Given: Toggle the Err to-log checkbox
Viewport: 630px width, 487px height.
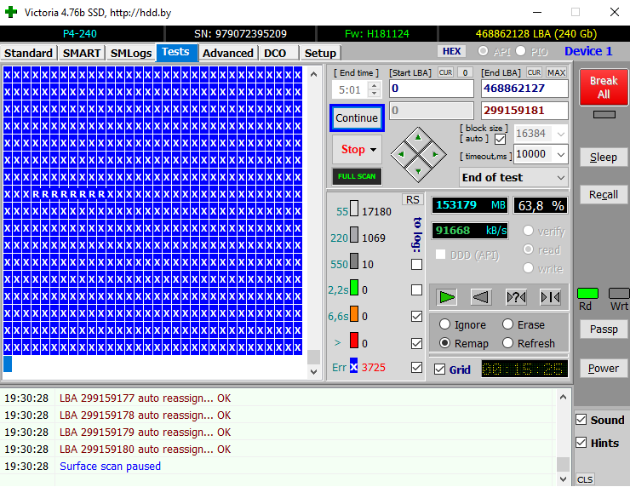Looking at the screenshot, I should (x=416, y=367).
